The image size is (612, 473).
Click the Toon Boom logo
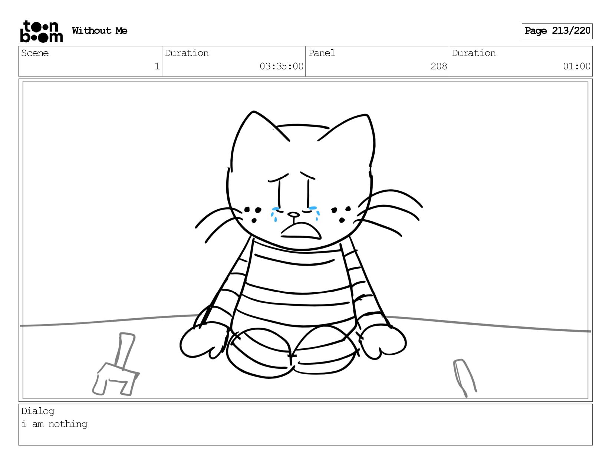click(x=41, y=32)
